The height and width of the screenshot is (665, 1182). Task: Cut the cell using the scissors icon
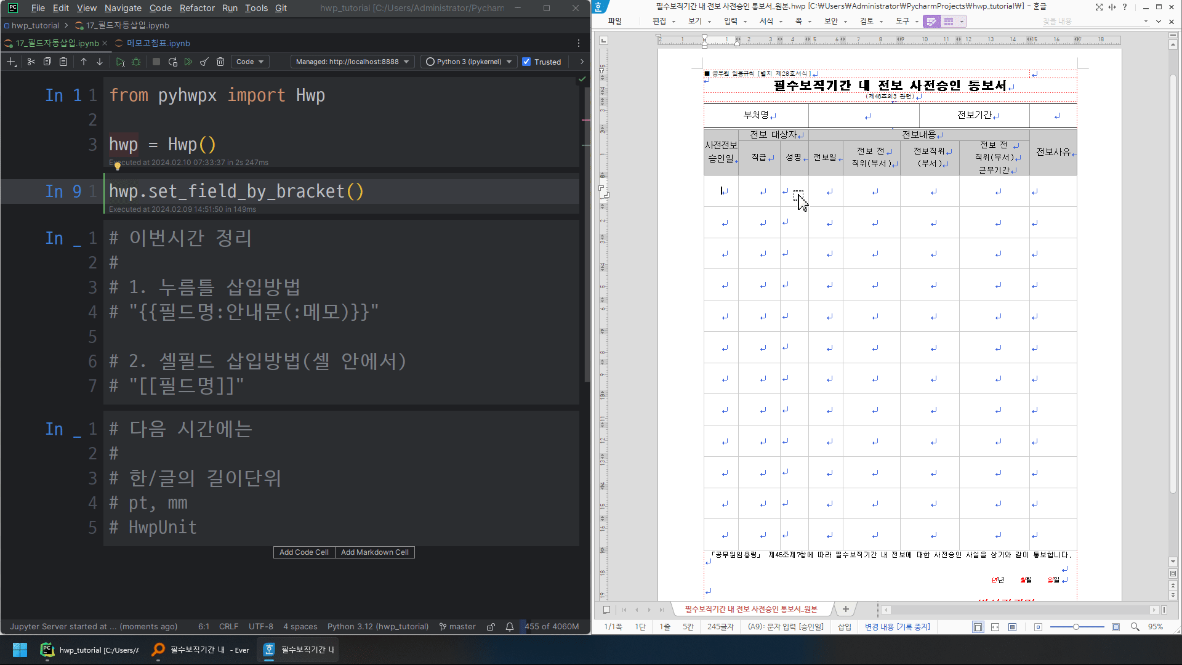click(31, 62)
